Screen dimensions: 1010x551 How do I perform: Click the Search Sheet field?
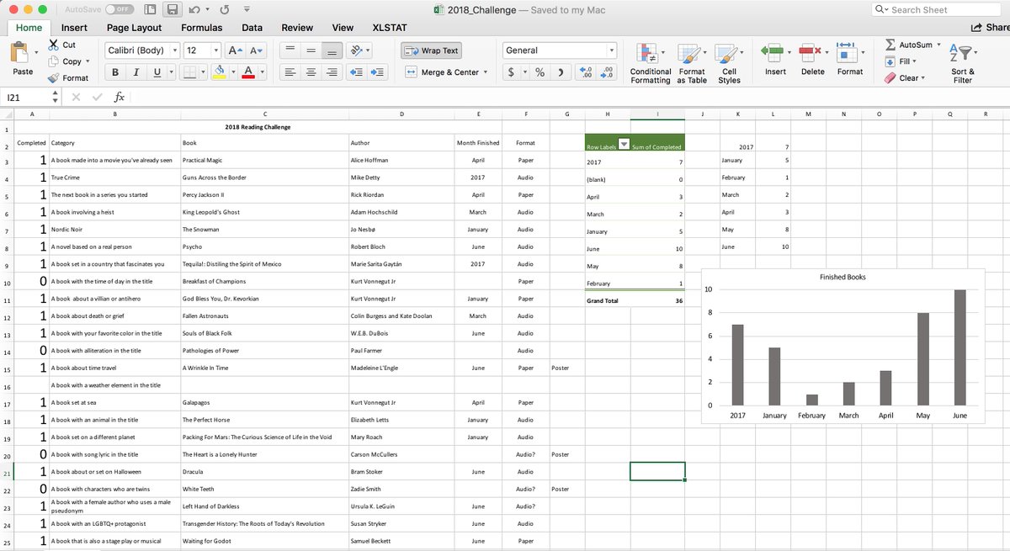point(935,9)
